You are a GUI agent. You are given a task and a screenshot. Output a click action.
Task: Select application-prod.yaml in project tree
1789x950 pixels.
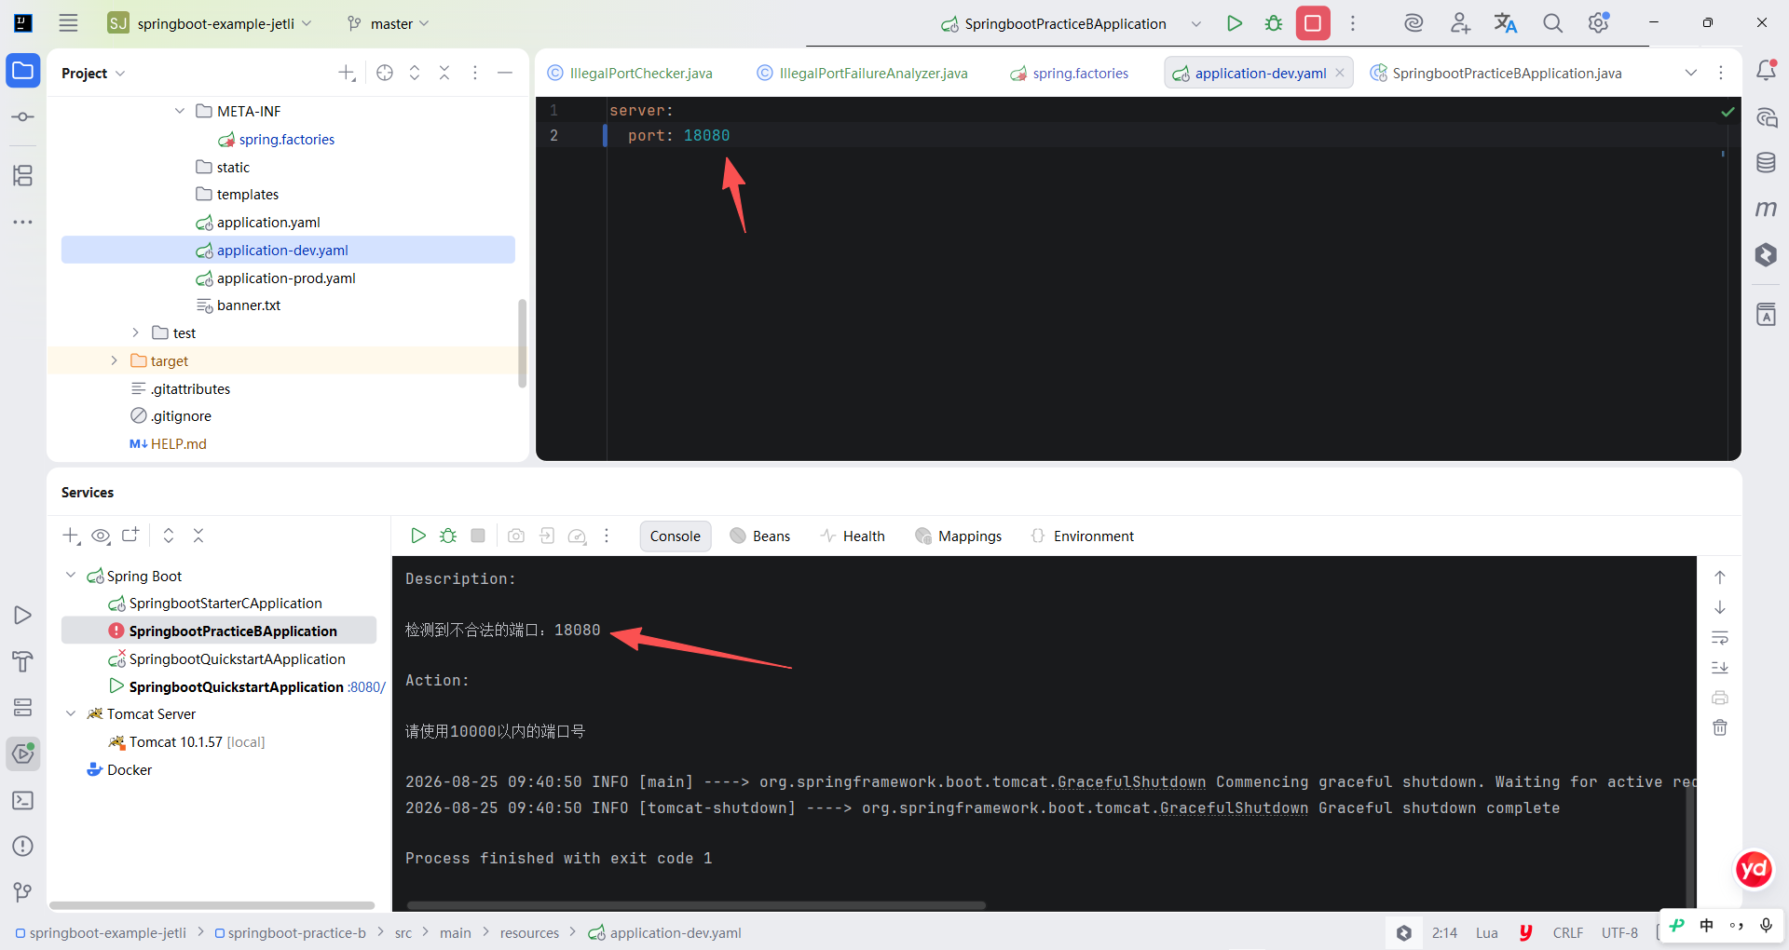[x=288, y=278]
